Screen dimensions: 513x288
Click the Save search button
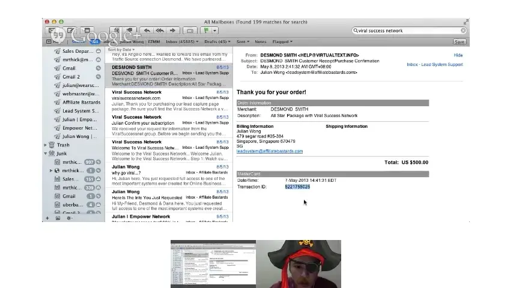coord(459,42)
